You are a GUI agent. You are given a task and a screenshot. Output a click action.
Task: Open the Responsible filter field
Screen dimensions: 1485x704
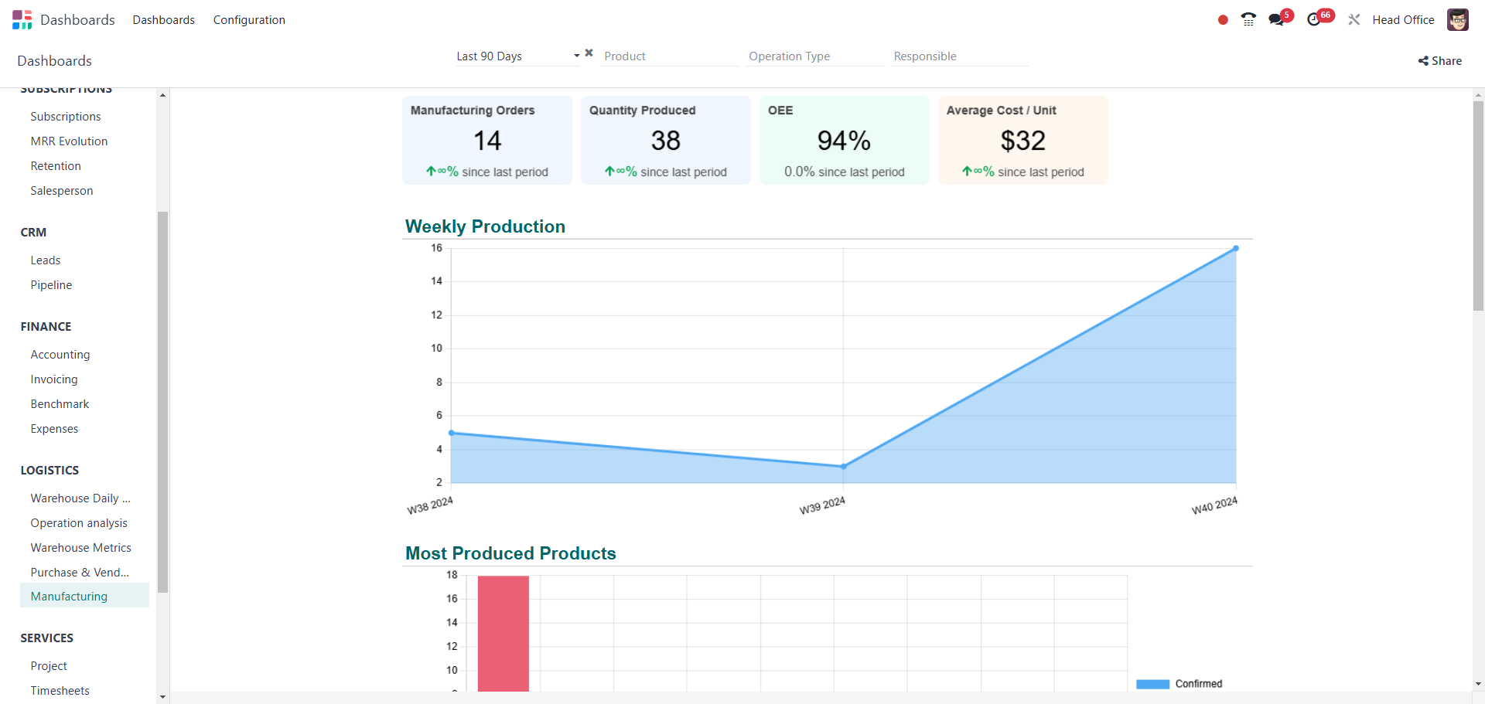[x=959, y=56]
